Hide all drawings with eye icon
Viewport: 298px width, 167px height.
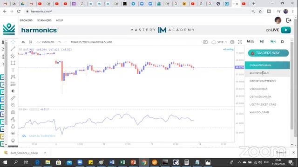point(13,134)
